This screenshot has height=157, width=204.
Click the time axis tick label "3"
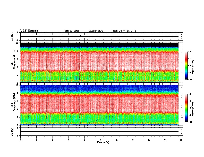pos(69,140)
